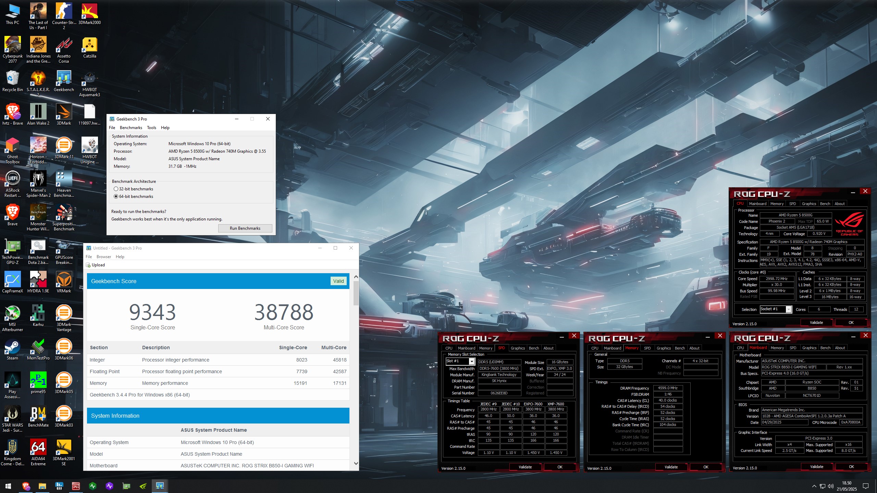Click the CPU-Z taskbar icon
Screen dimensions: 877x493
76,486
